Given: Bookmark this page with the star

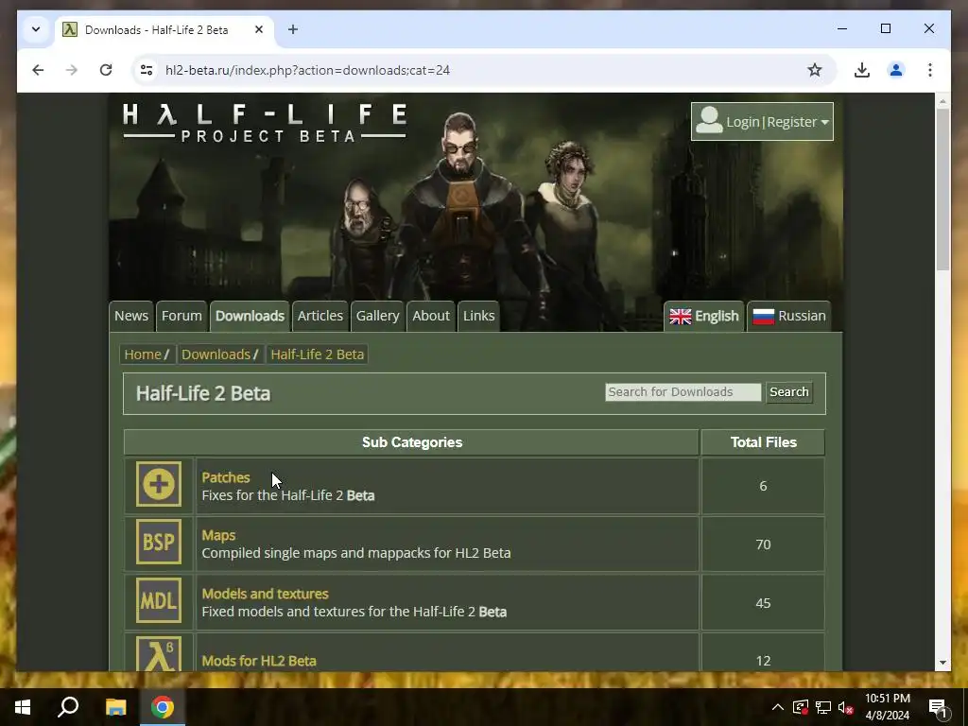Looking at the screenshot, I should (815, 70).
